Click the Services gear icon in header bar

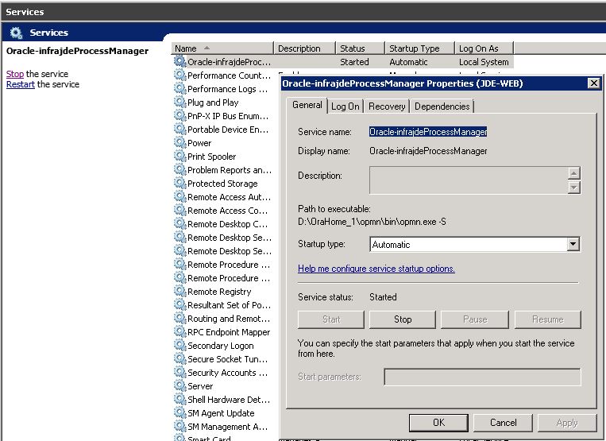point(16,33)
